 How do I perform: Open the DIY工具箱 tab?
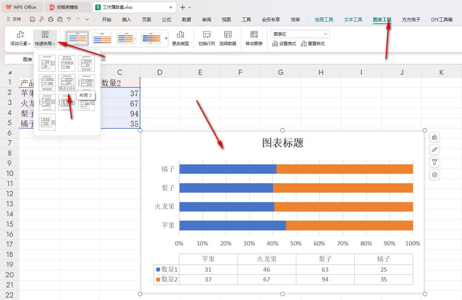pos(442,20)
